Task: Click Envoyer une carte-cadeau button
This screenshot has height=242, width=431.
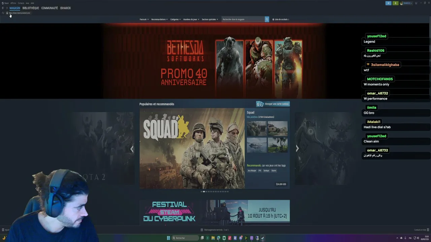Action: pyautogui.click(x=273, y=104)
